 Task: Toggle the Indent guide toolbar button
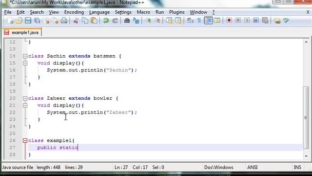(x=208, y=21)
